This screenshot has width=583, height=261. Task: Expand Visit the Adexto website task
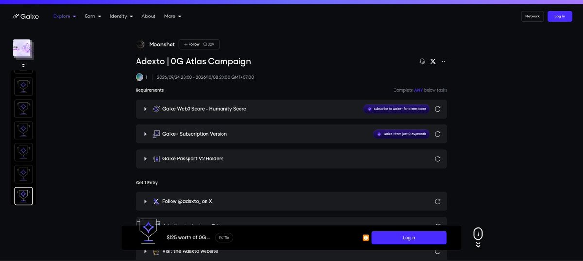coord(145,251)
